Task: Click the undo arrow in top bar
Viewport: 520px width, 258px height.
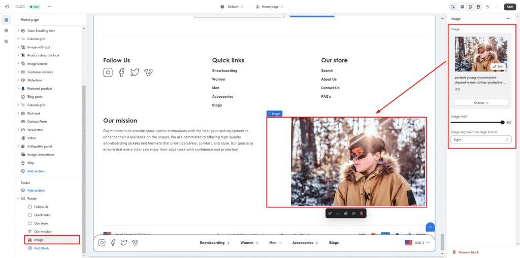Action: pos(487,7)
